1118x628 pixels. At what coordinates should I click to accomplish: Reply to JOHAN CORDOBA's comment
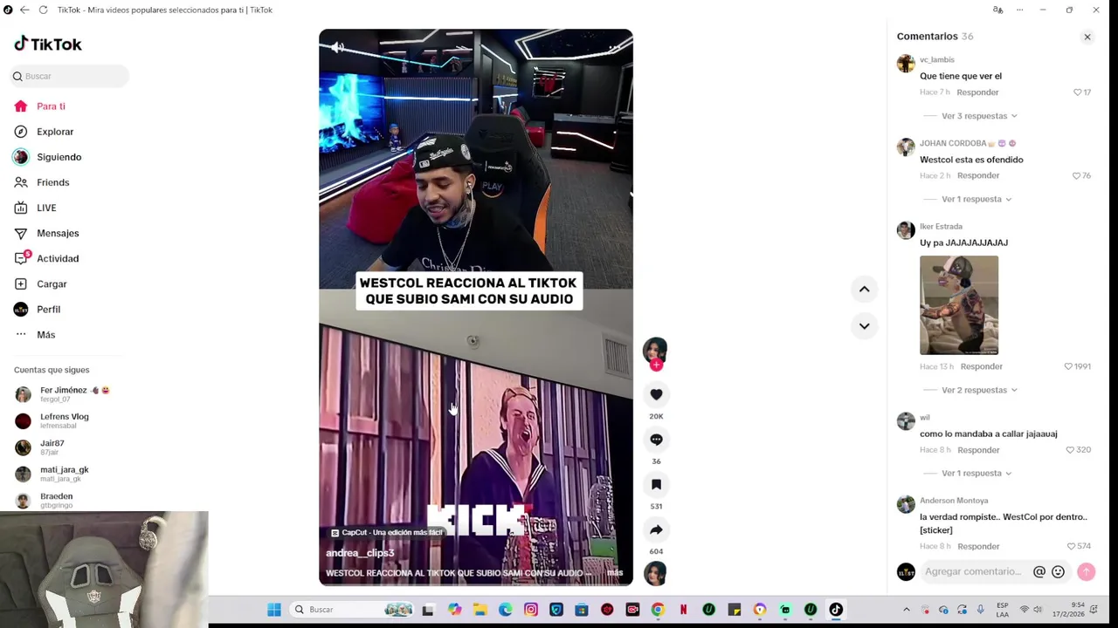pos(978,175)
